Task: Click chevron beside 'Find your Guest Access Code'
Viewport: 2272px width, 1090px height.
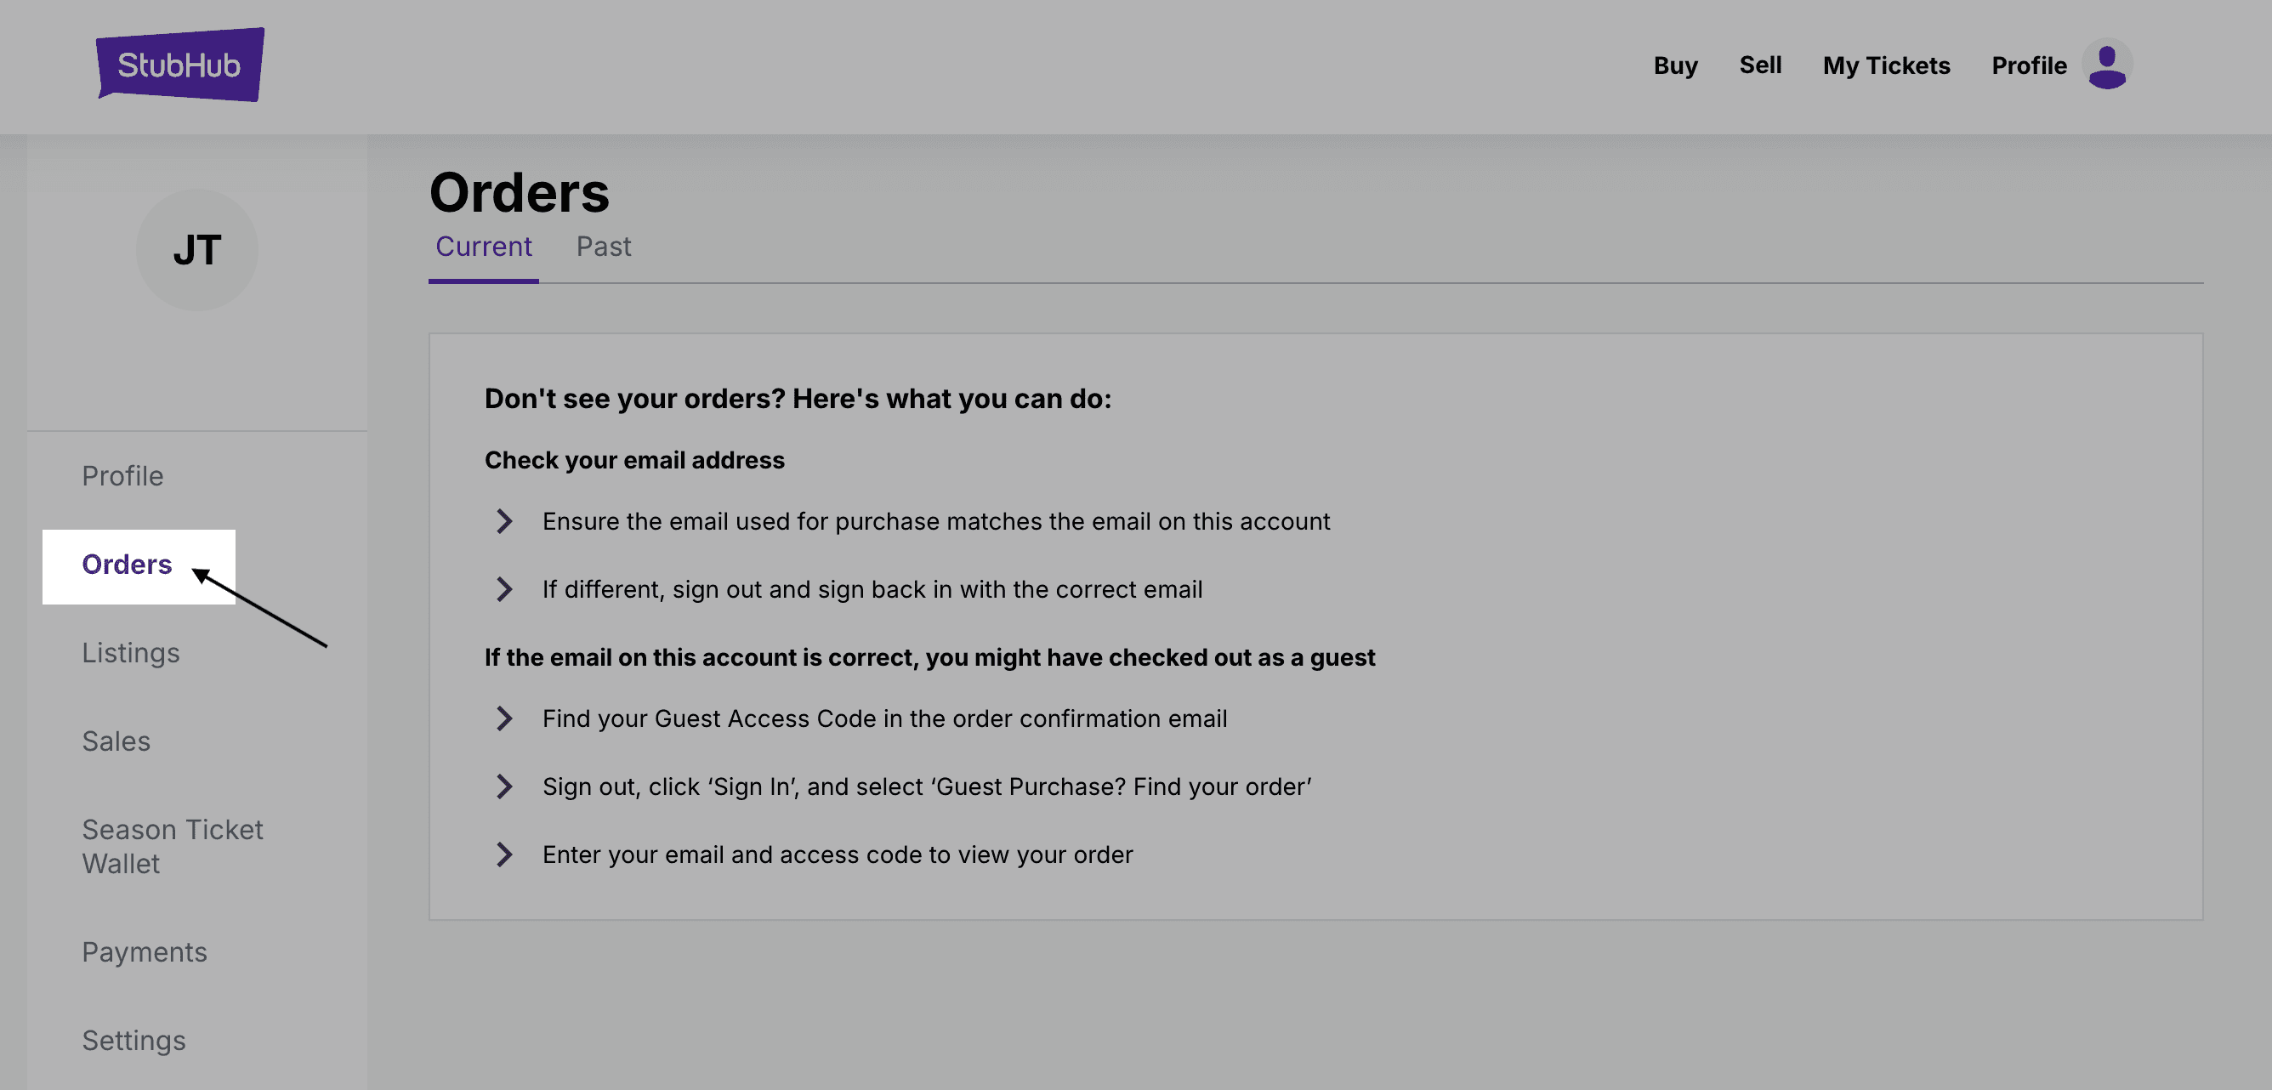Action: (503, 718)
